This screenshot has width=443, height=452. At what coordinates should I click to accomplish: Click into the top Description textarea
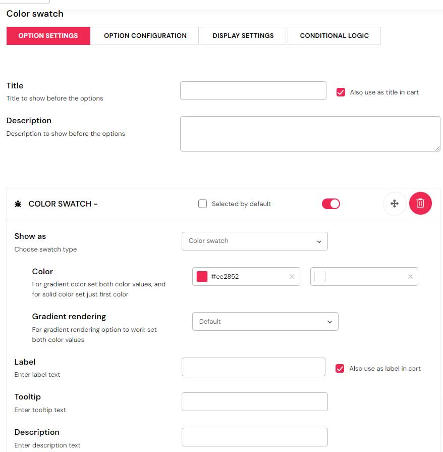[310, 134]
